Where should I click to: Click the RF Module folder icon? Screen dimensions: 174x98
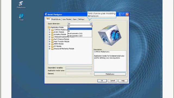point(52,46)
